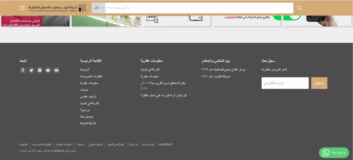Open the banner with the www cursor graphic

click(176, 21)
